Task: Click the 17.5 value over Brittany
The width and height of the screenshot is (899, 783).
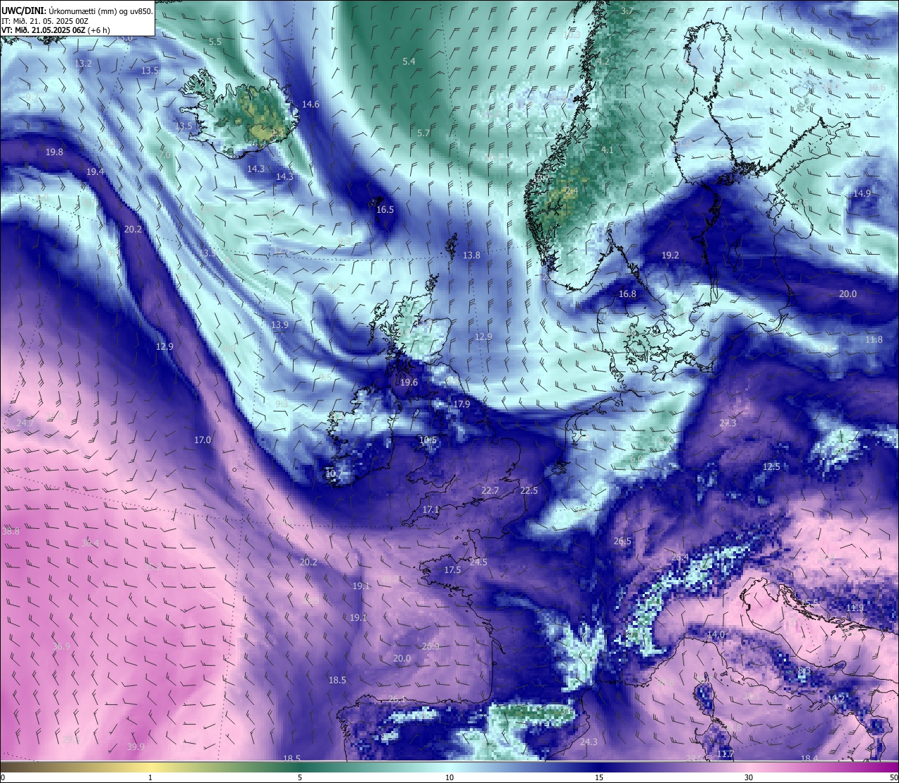Action: pos(452,570)
